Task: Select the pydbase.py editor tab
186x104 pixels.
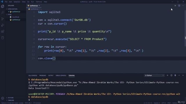Action: (34, 6)
